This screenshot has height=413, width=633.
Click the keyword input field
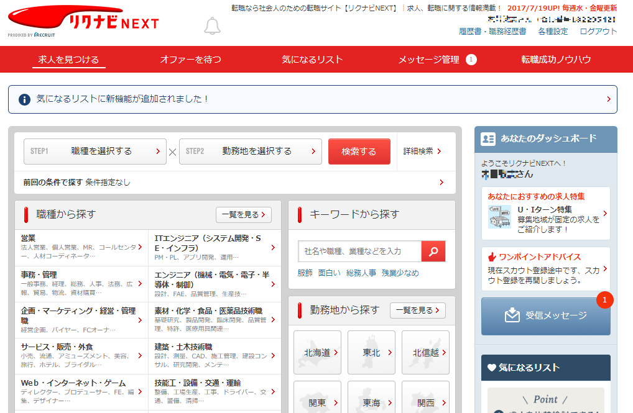[359, 252]
